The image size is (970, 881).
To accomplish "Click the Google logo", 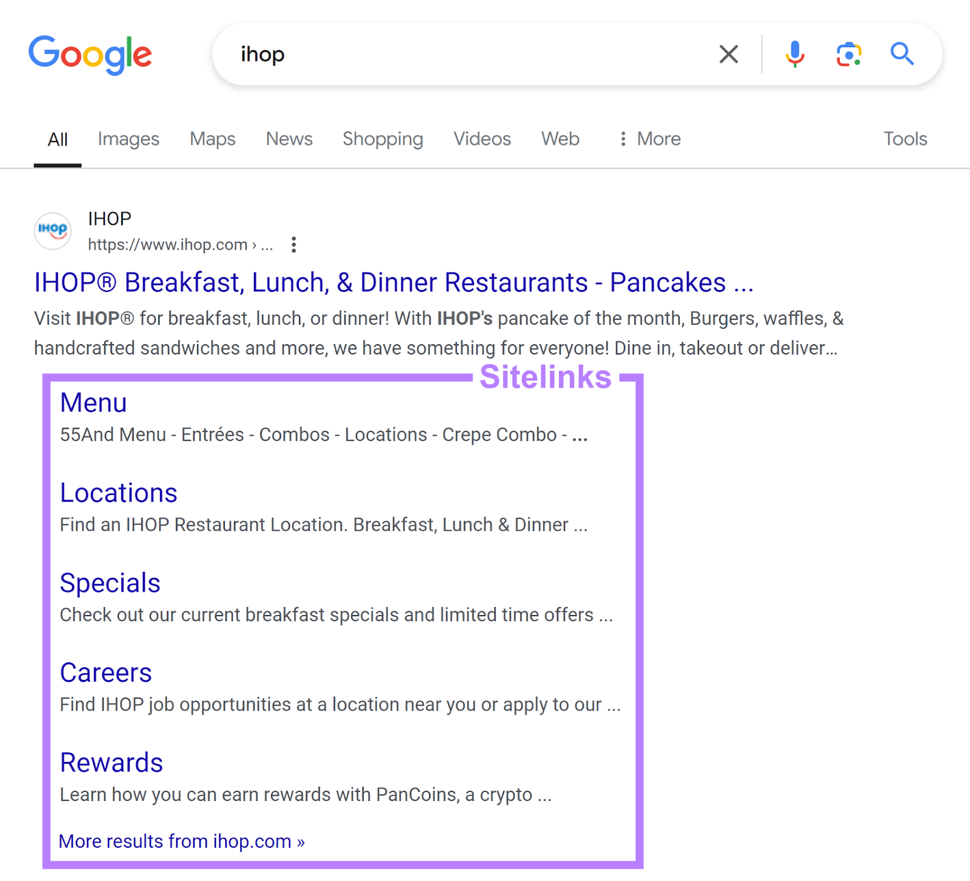I will 90,54.
